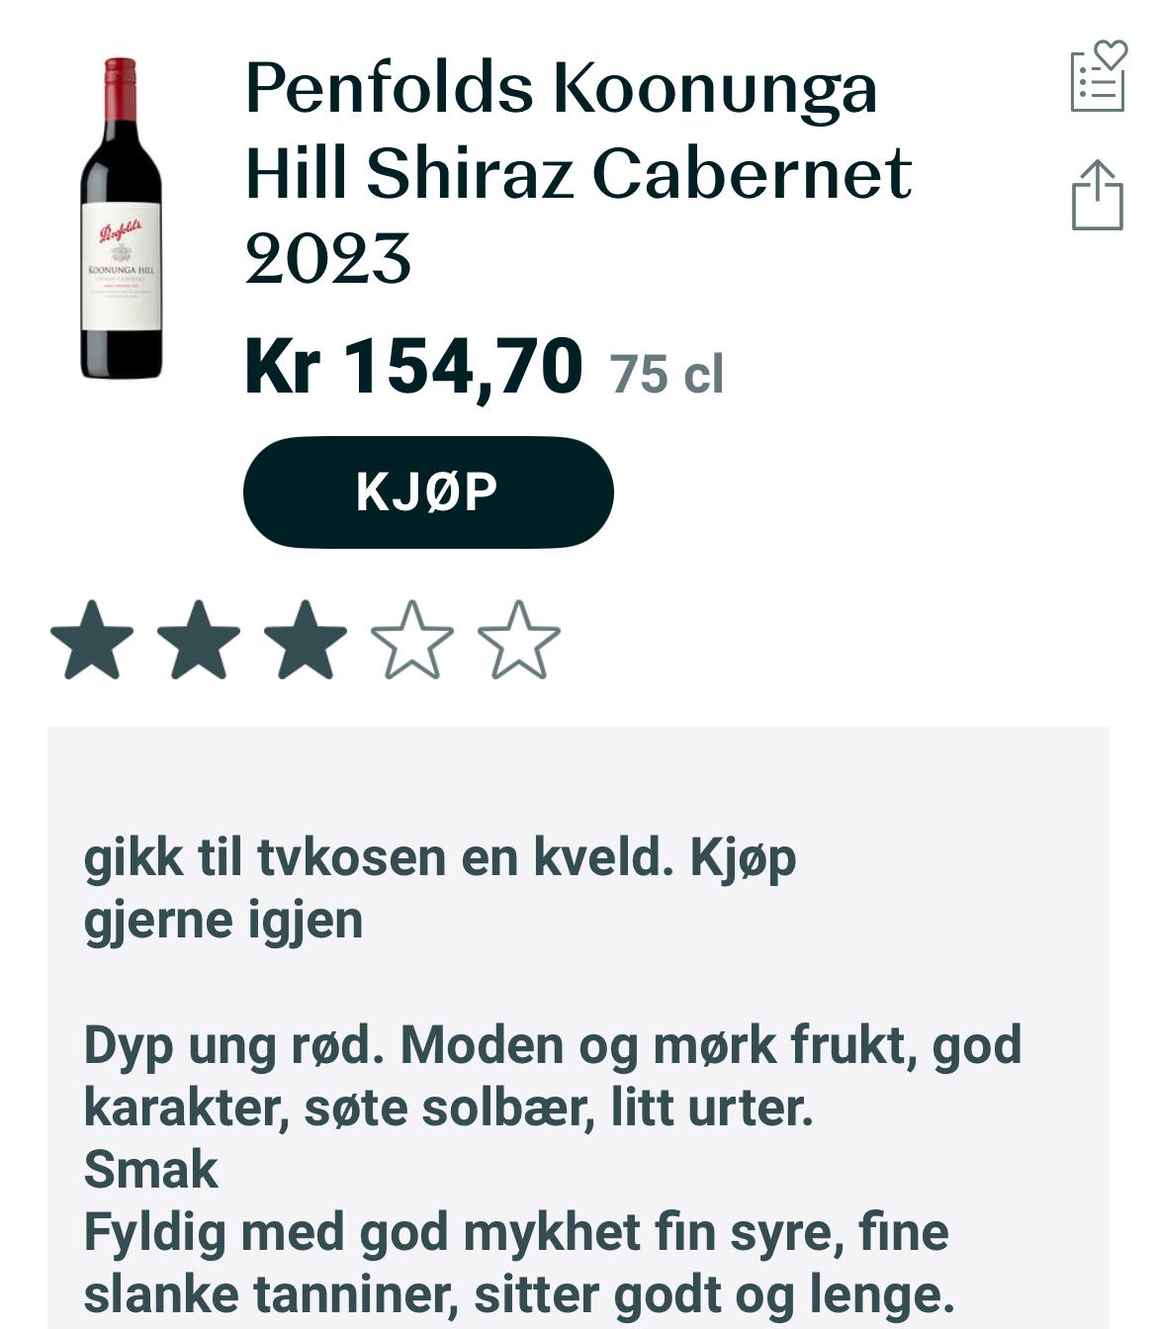Tap 'gjerne igjen' line in the note
Viewport: 1157px width, 1329px height.
pos(223,921)
